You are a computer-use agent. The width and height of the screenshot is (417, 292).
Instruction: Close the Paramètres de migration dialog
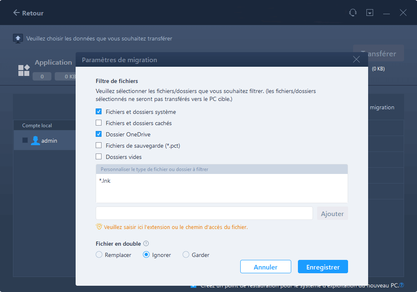356,60
